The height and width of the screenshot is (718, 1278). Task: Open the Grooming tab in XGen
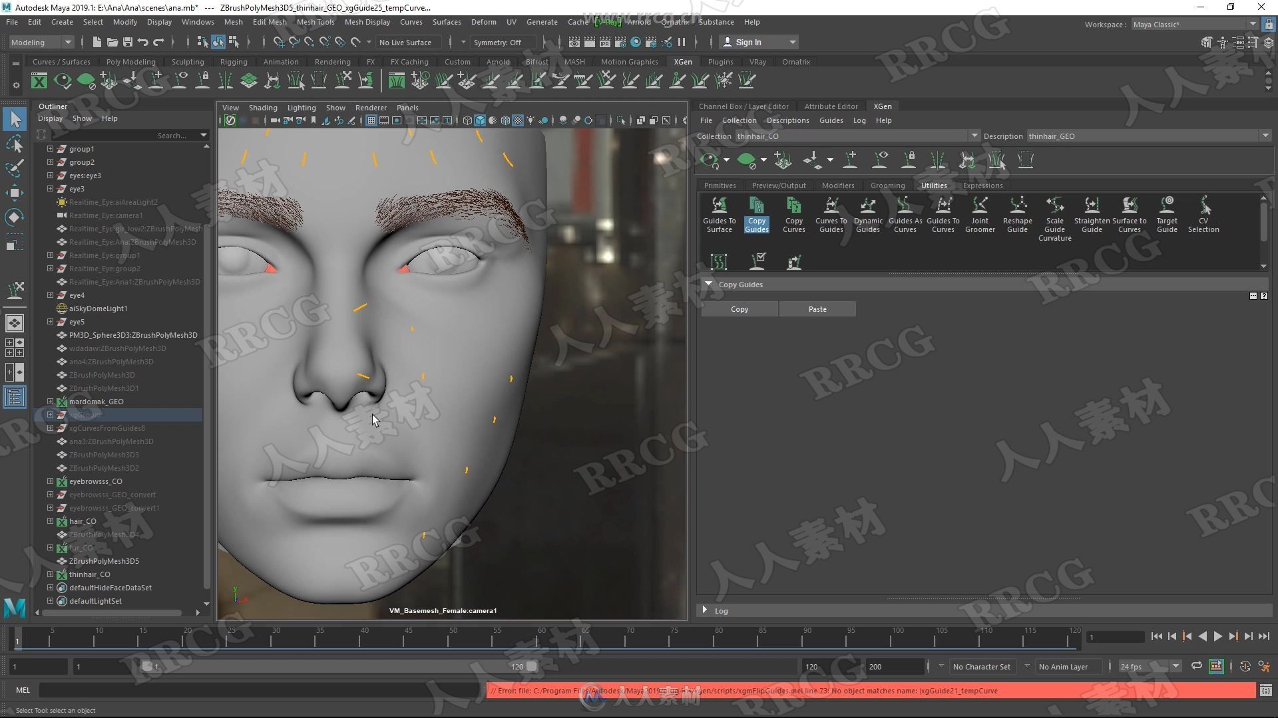887,185
